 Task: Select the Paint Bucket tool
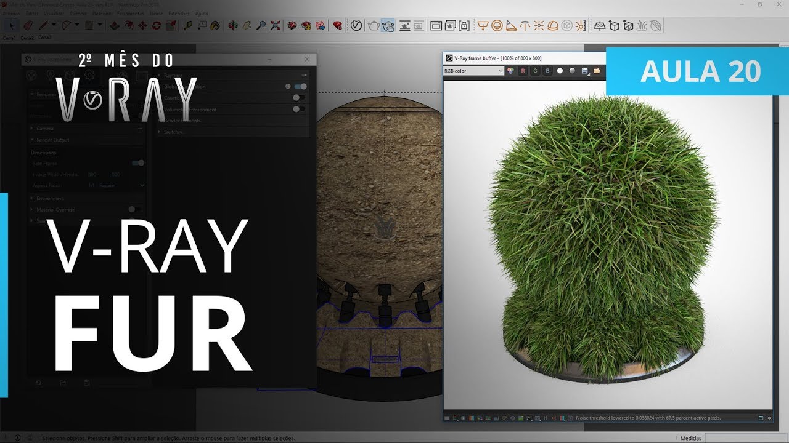coord(215,26)
